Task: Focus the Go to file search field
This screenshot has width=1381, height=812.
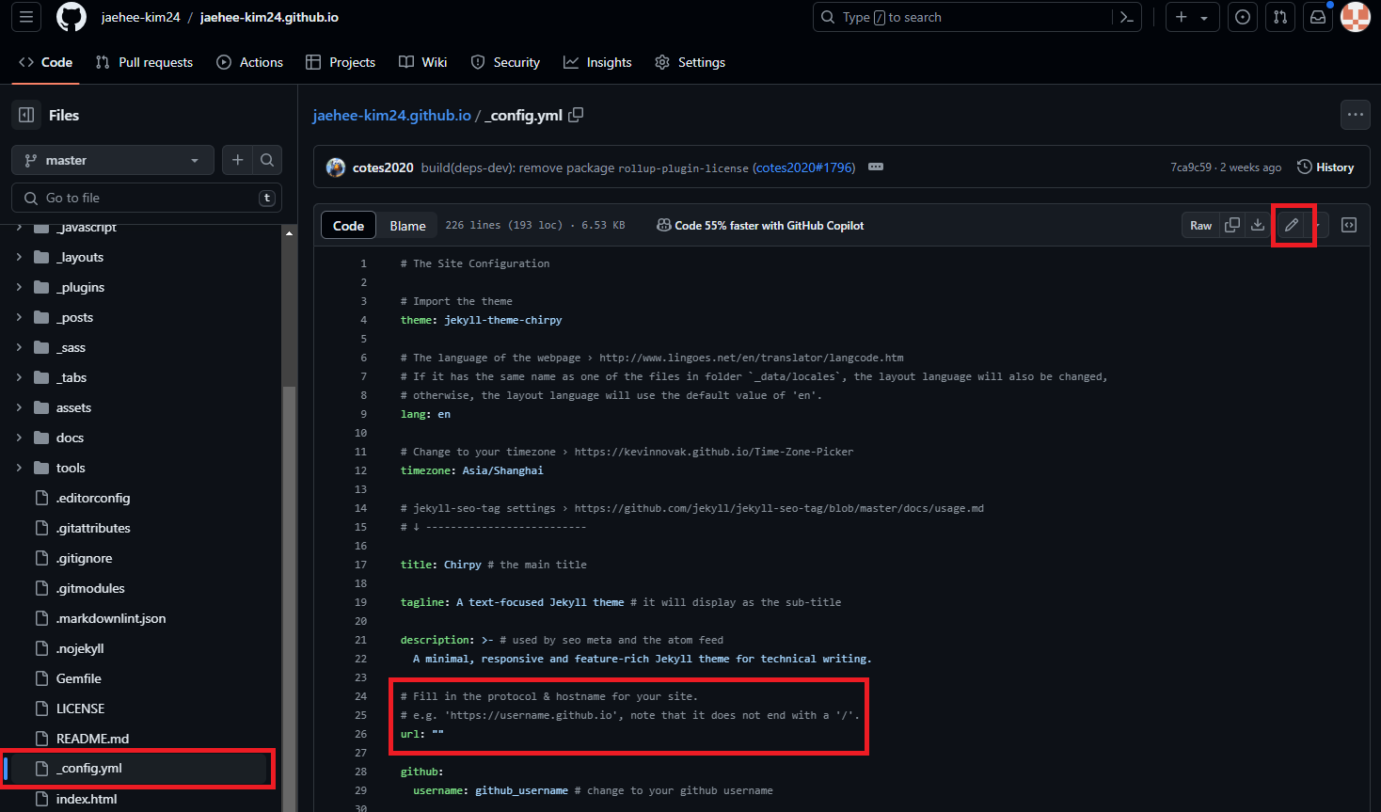Action: (x=147, y=198)
